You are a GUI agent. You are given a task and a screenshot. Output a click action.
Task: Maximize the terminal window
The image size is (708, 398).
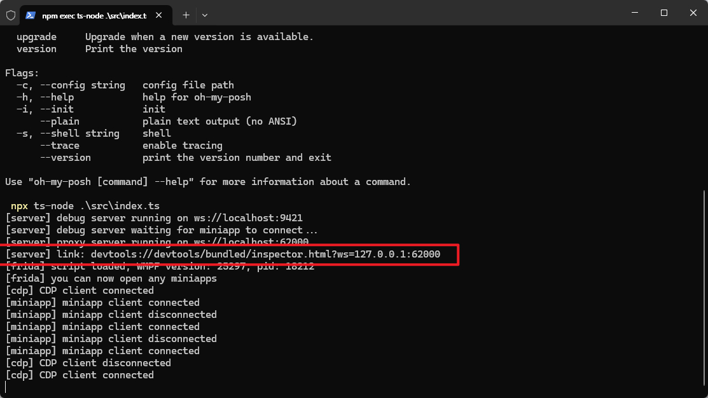pyautogui.click(x=663, y=13)
